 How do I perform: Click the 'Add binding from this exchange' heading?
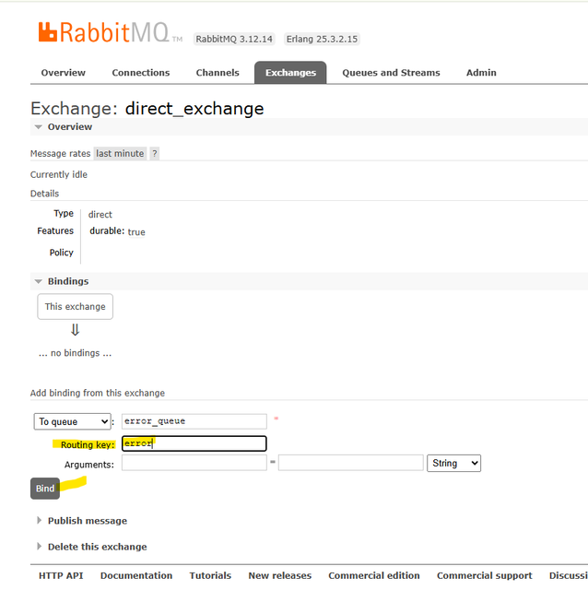[98, 394]
